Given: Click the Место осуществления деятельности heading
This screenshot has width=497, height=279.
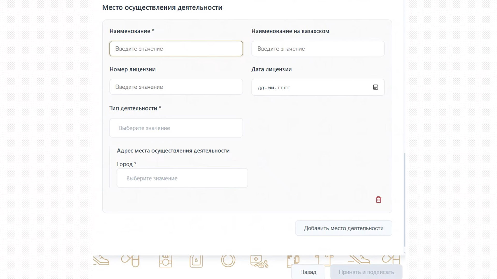Looking at the screenshot, I should tap(162, 7).
